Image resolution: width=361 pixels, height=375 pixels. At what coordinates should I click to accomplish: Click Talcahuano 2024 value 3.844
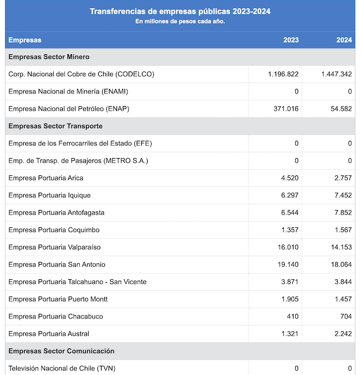point(343,282)
